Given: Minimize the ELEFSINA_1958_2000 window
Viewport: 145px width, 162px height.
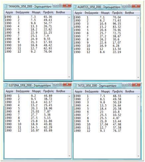Looking at the screenshot, I should click(x=55, y=84).
